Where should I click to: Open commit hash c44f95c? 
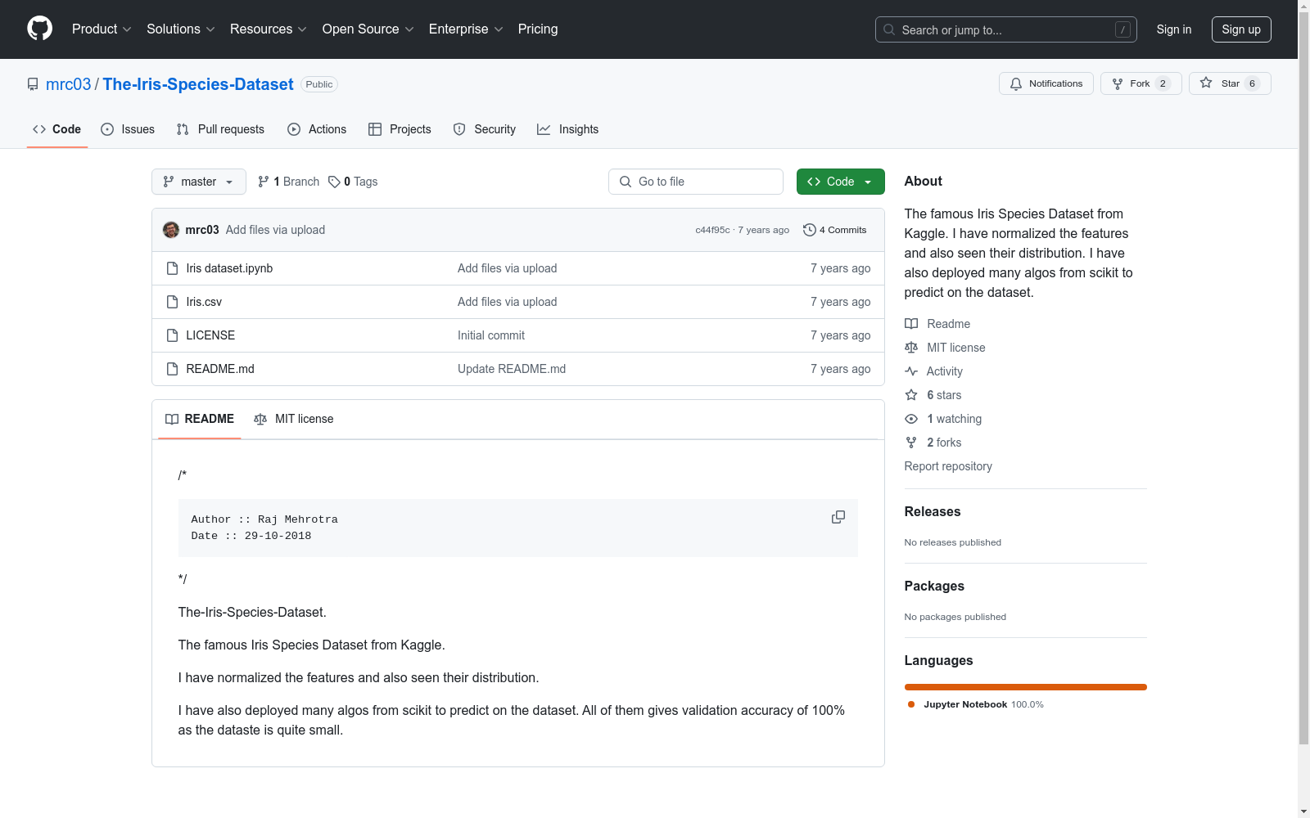(712, 230)
